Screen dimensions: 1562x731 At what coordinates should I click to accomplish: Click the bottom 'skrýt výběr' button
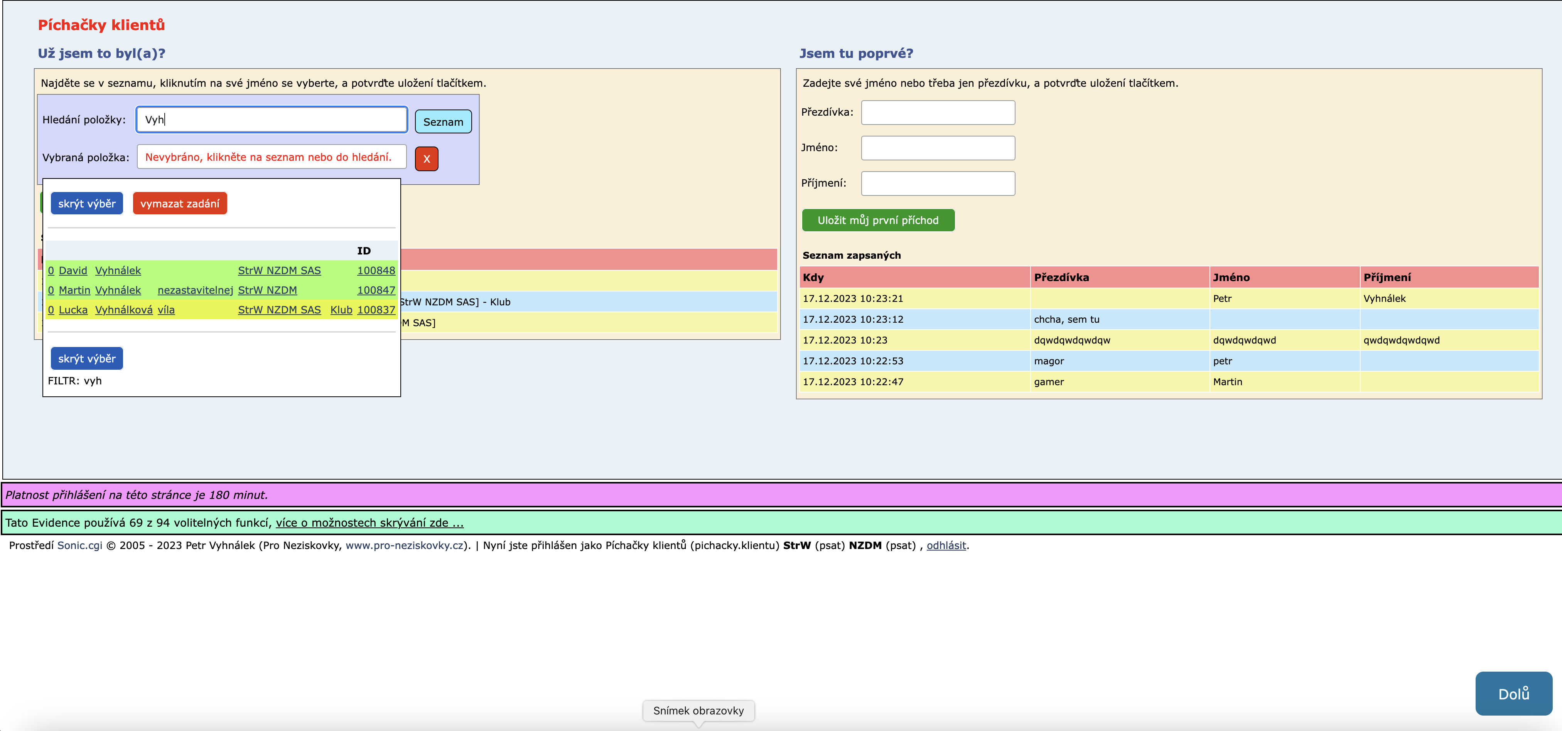87,359
